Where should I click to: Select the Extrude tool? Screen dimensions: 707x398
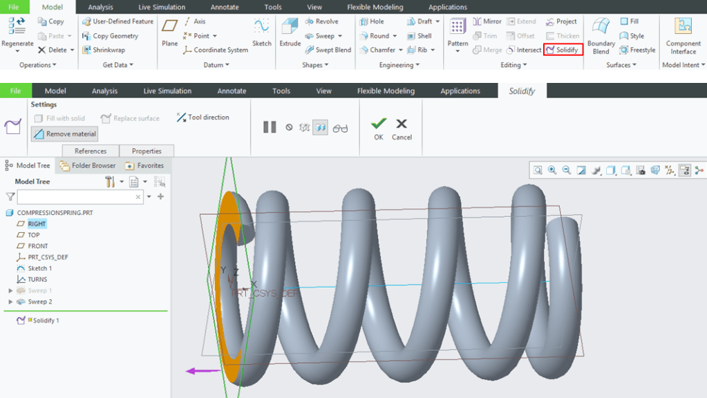(x=290, y=32)
